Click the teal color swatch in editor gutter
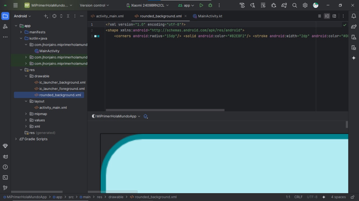The width and height of the screenshot is (359, 201). click(98, 36)
